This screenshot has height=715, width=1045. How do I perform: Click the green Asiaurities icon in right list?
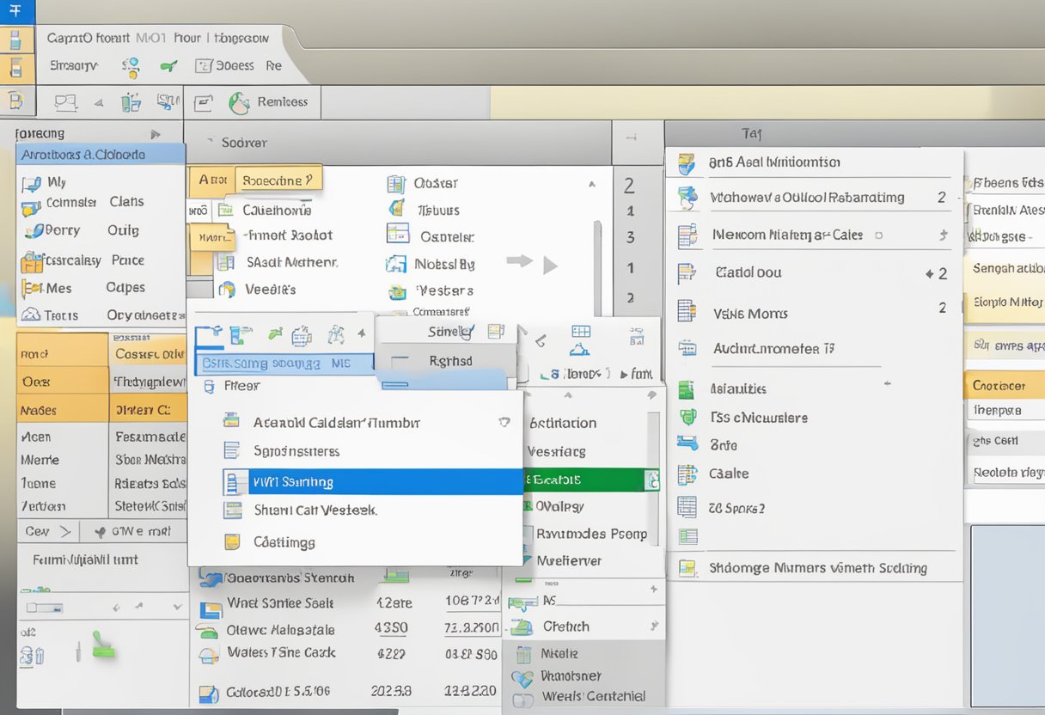pos(686,389)
